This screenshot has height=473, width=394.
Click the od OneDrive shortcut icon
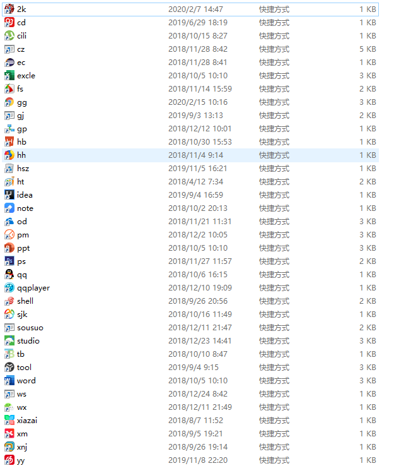click(9, 222)
